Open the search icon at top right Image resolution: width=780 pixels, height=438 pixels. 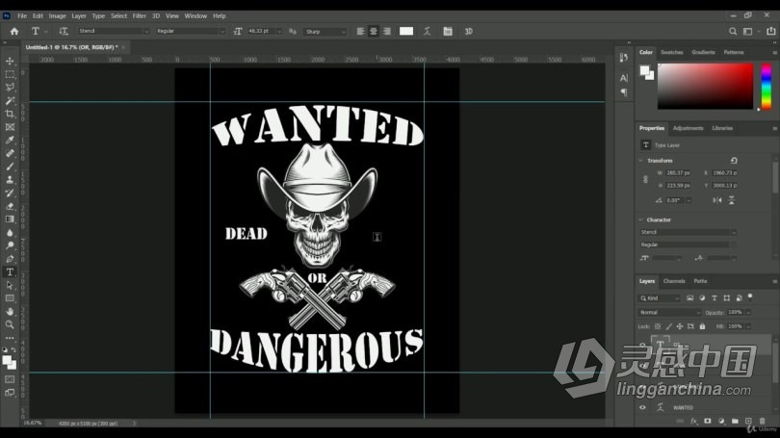[x=733, y=32]
